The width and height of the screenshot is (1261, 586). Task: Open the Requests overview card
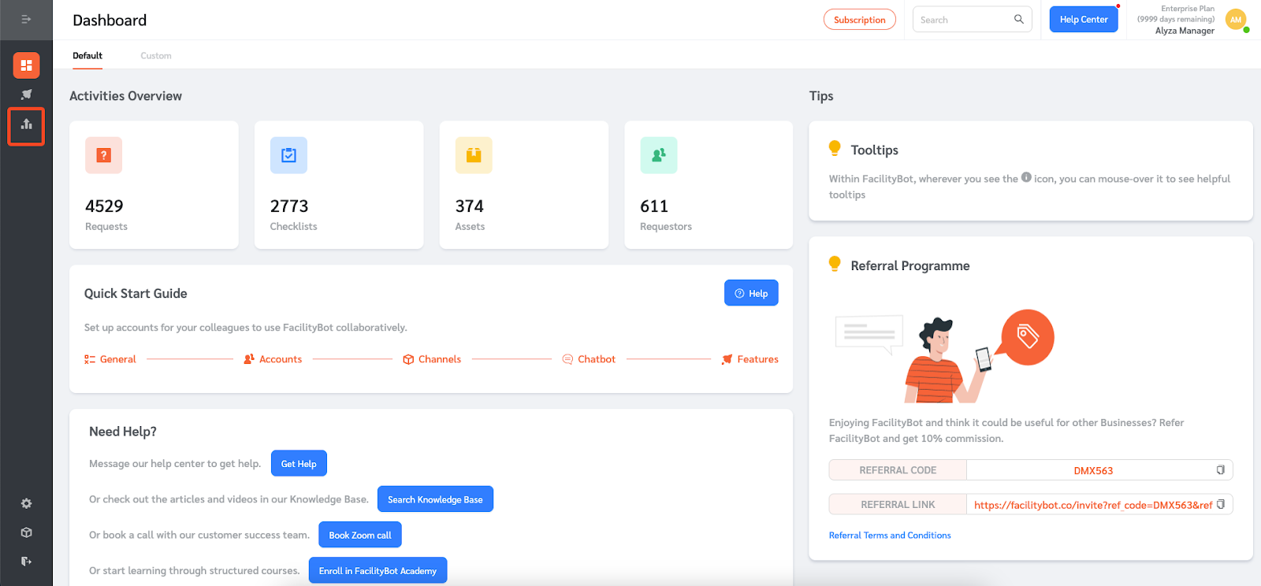click(x=154, y=185)
